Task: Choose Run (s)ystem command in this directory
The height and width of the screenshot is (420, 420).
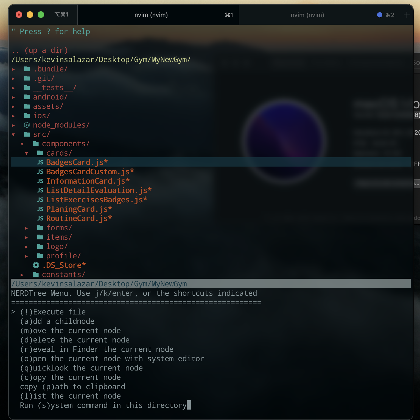Action: (x=103, y=405)
